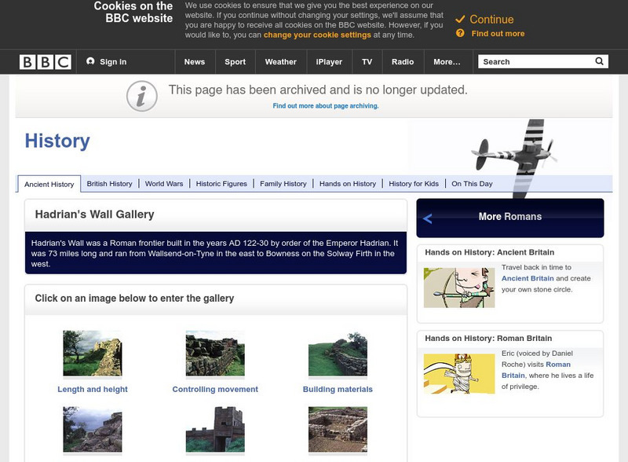Click the Sign in link
628x462 pixels.
pyautogui.click(x=113, y=62)
